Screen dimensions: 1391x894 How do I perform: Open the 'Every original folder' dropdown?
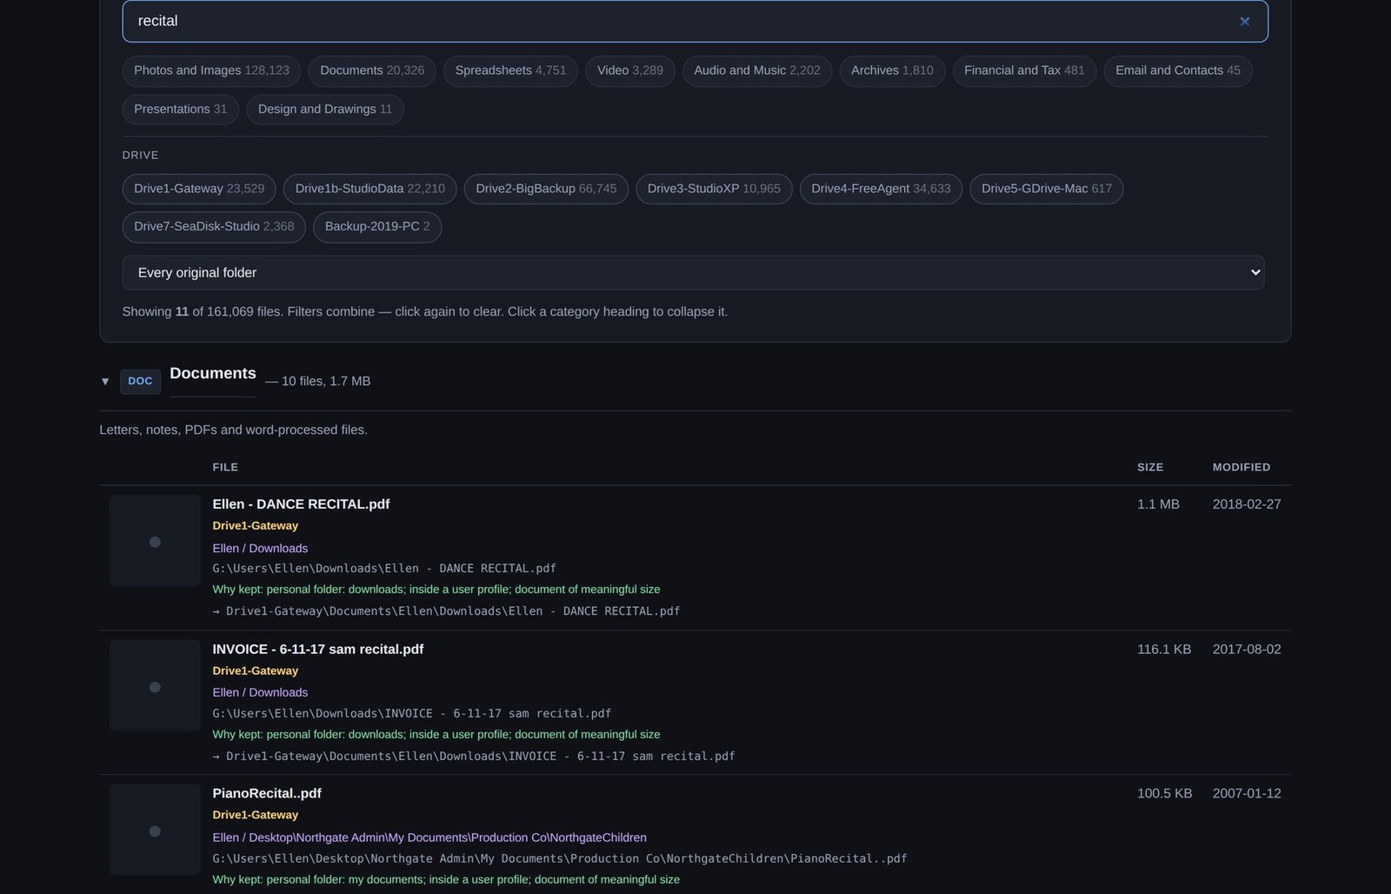click(x=693, y=272)
